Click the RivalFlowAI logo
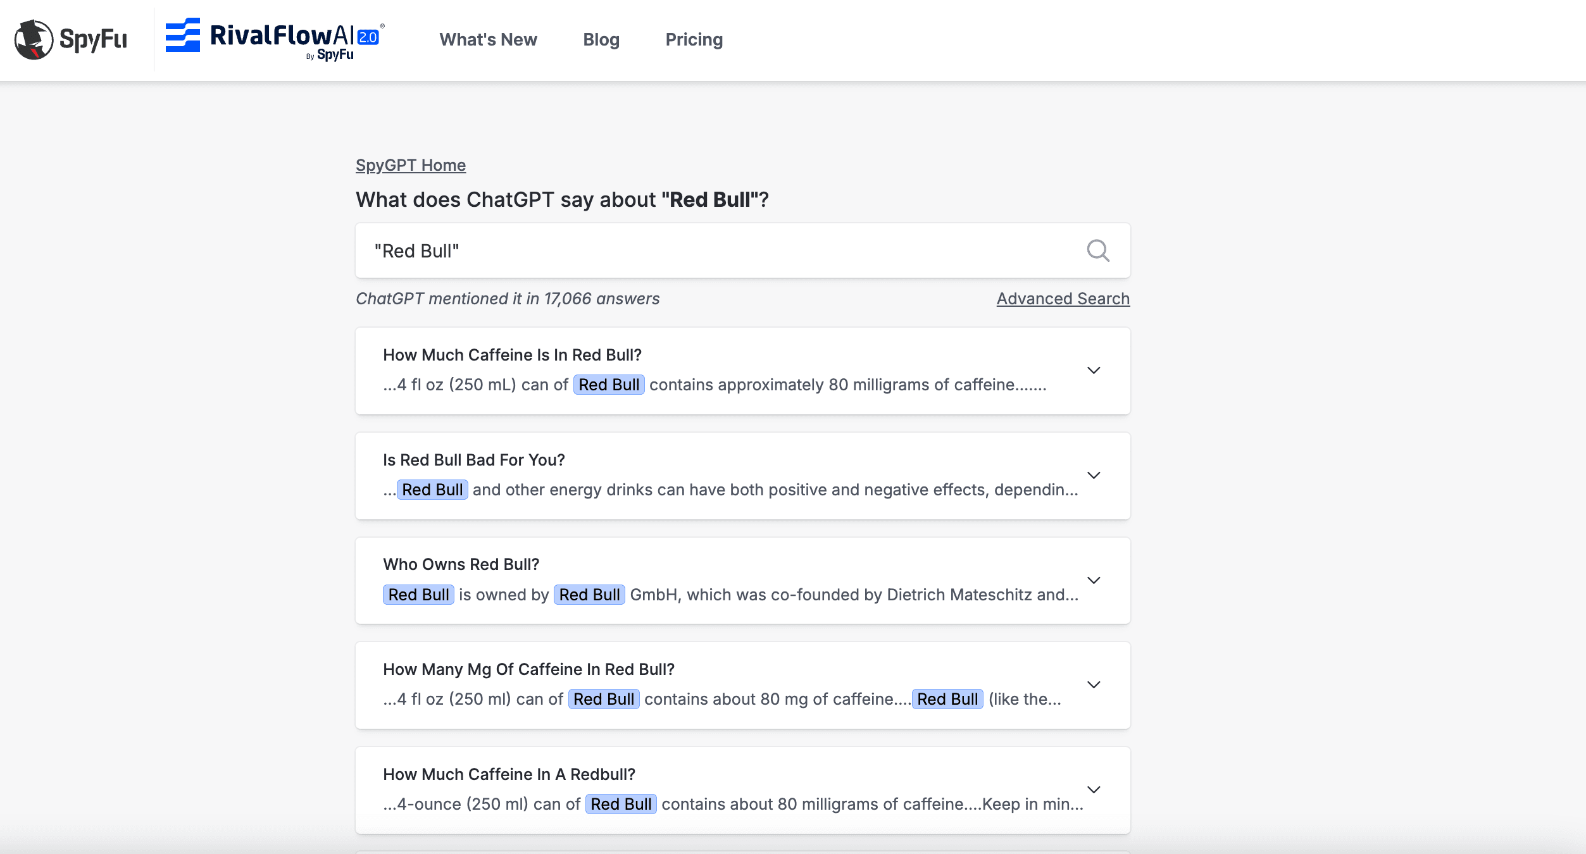1586x854 pixels. coord(275,38)
